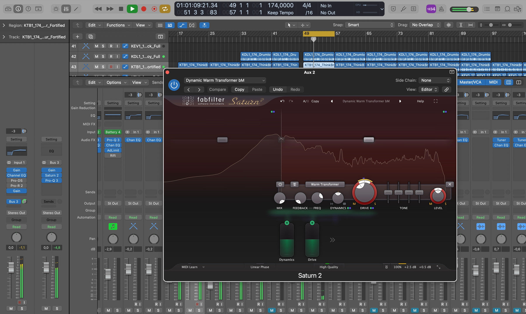Click FabFilter next preset arrow
The image size is (526, 314).
[400, 101]
